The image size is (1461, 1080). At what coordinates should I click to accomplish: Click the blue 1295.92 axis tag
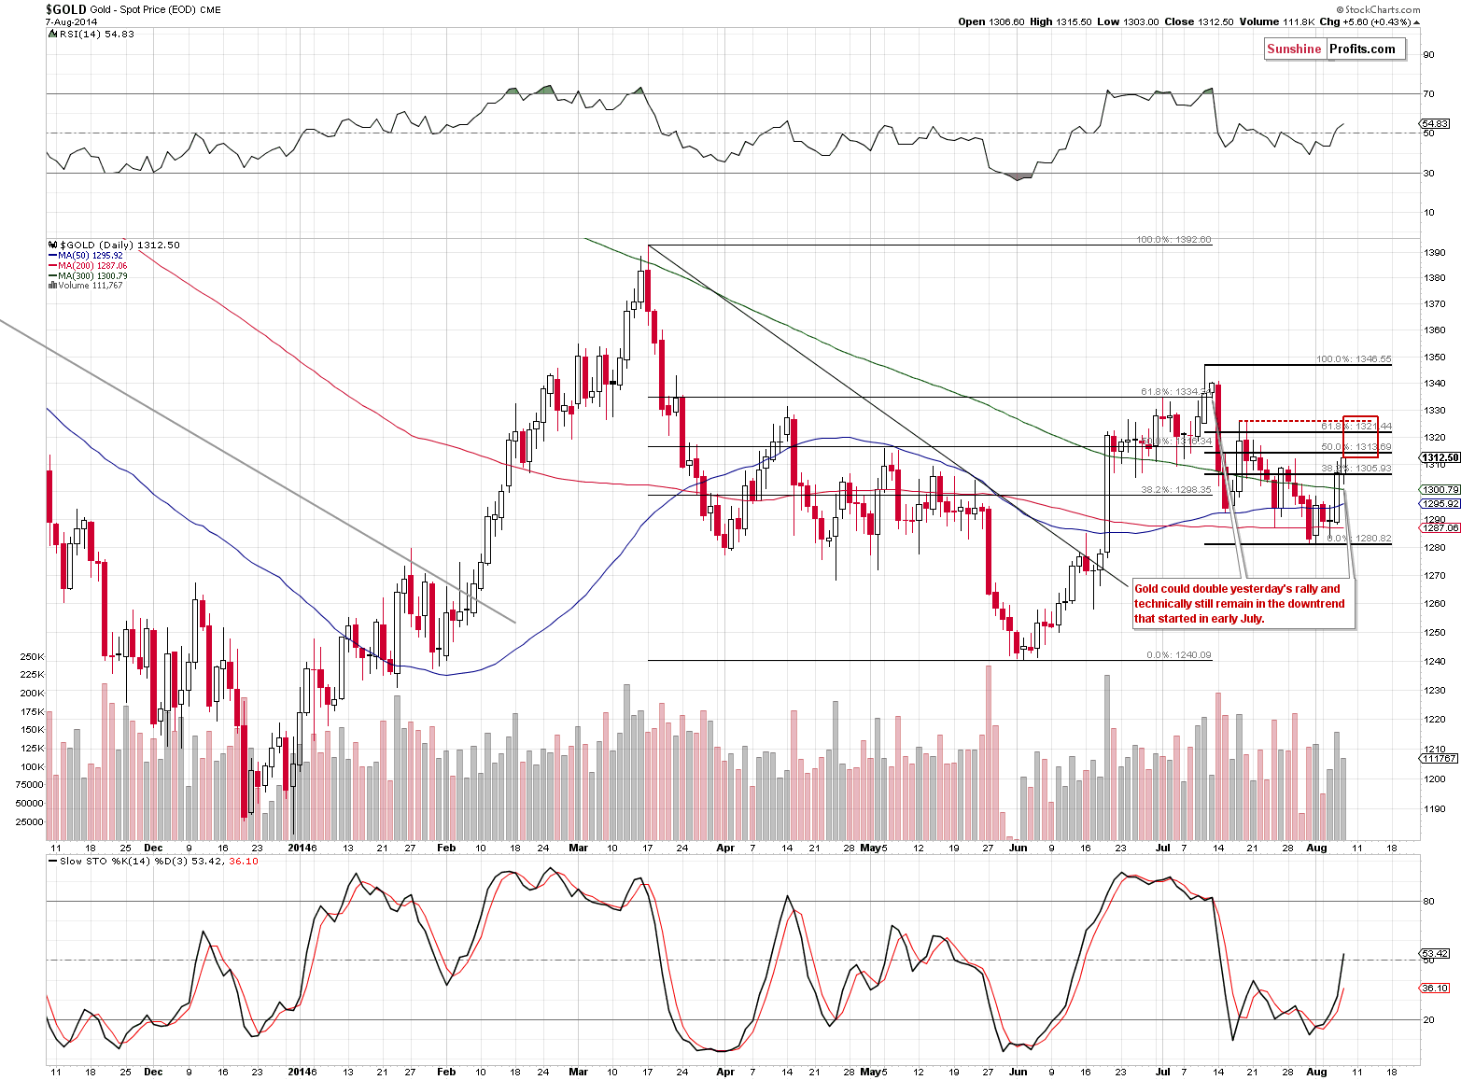1440,503
